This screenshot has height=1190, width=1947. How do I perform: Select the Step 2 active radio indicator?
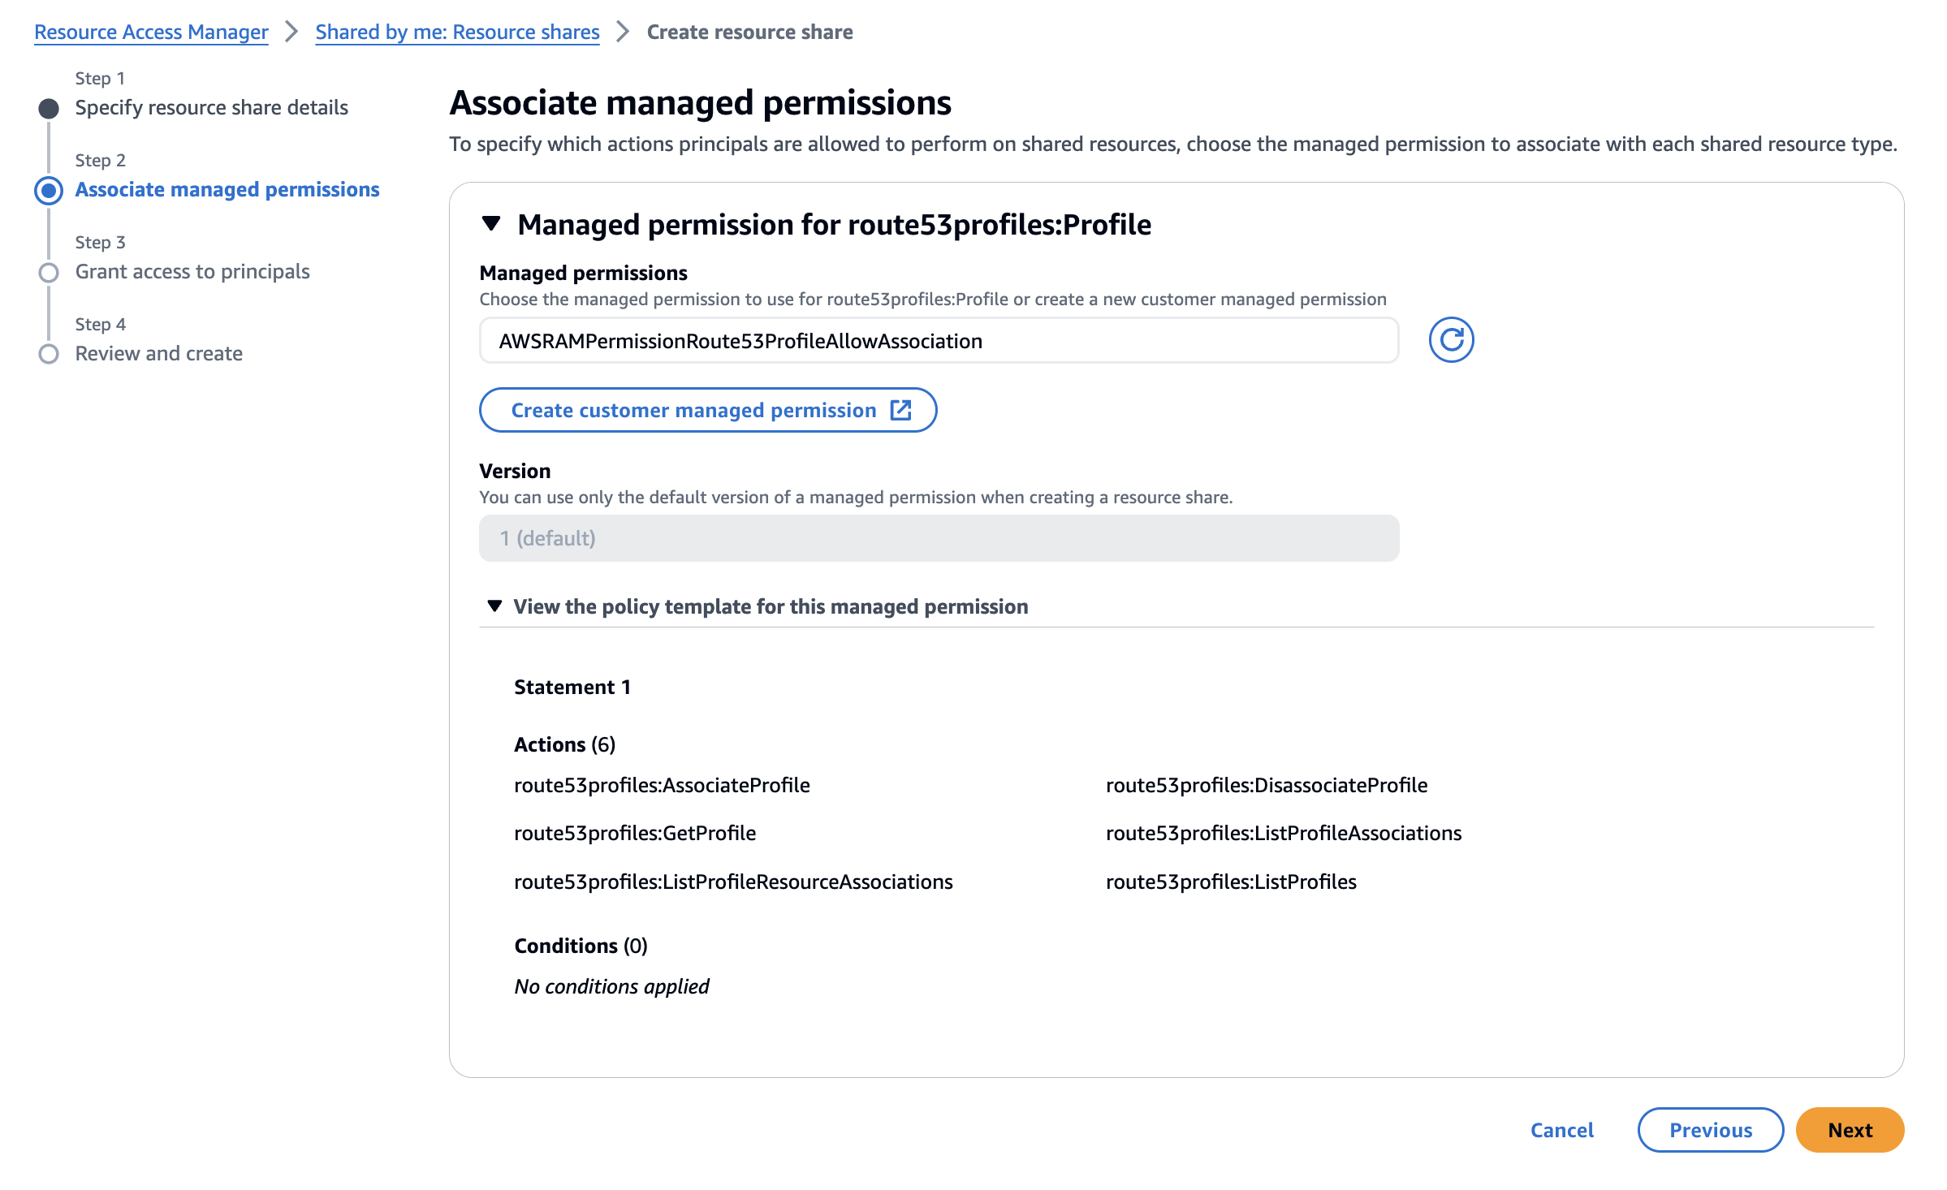coord(49,191)
